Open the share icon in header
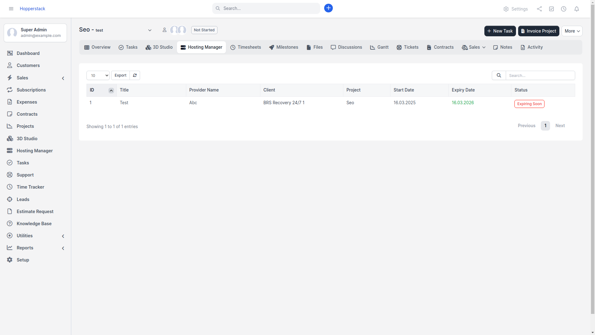The width and height of the screenshot is (595, 335). click(x=539, y=9)
